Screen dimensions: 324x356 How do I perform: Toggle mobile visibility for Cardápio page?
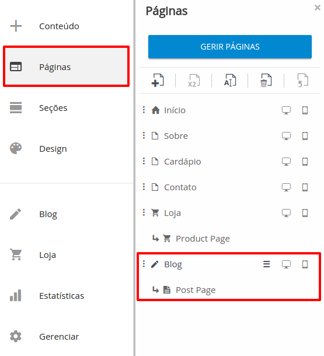coord(305,162)
